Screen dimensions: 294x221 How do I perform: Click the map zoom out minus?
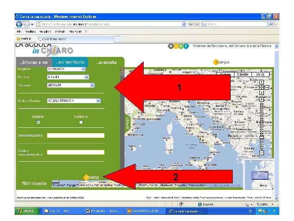click(262, 153)
